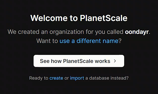Image resolution: width=158 pixels, height=94 pixels.
Task: Follow the 'create' database link
Action: [x=56, y=78]
